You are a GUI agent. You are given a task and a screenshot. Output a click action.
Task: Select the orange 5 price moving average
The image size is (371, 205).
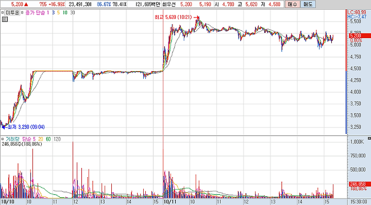[58, 13]
